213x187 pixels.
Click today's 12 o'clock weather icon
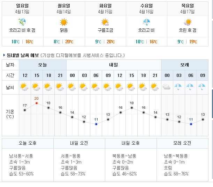[24, 87]
